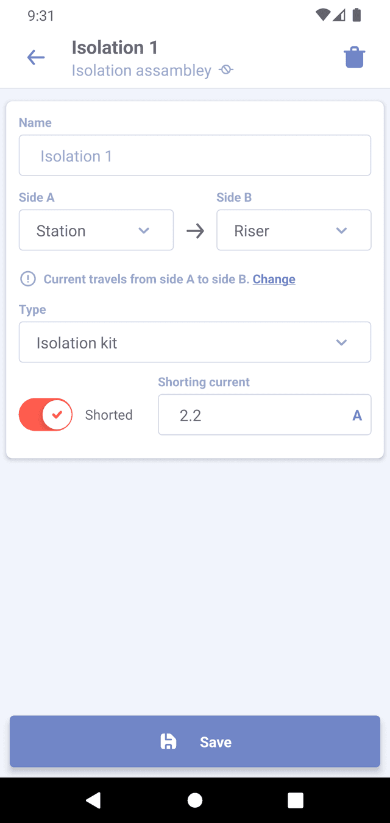This screenshot has width=390, height=823.
Task: Delete Isolation 1 with trash icon
Action: click(x=354, y=58)
